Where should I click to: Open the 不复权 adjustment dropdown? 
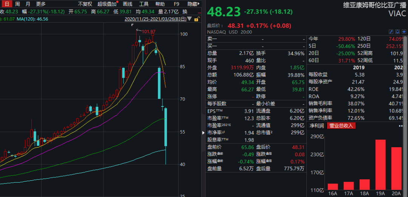click(85, 4)
